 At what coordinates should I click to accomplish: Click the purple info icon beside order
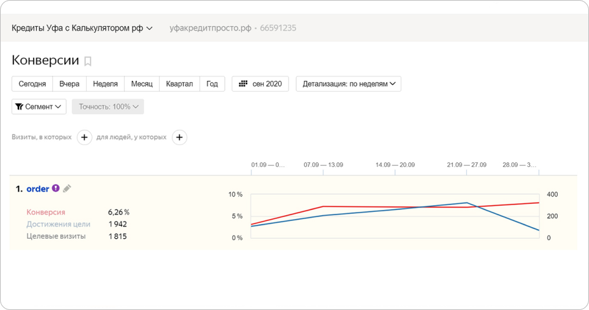pos(56,188)
